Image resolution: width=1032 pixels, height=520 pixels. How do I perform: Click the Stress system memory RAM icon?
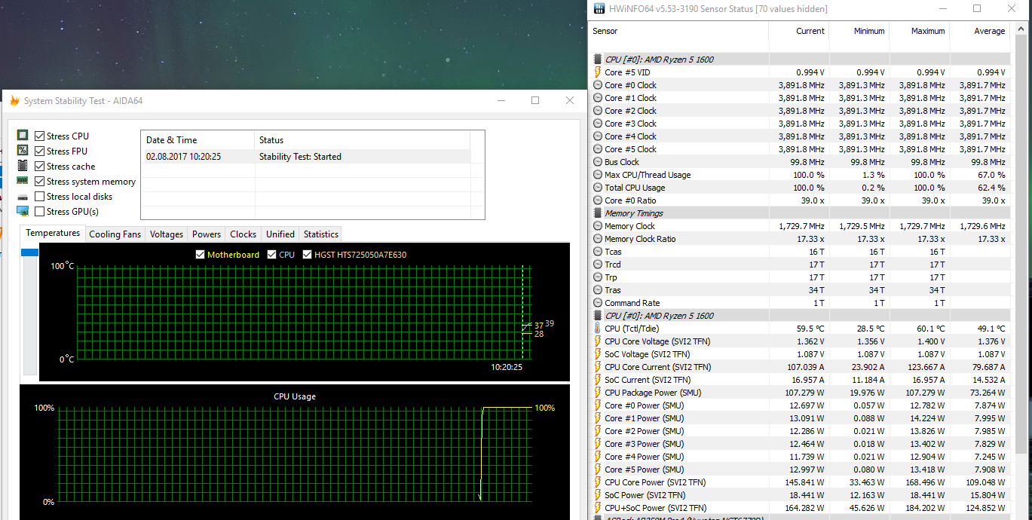23,181
